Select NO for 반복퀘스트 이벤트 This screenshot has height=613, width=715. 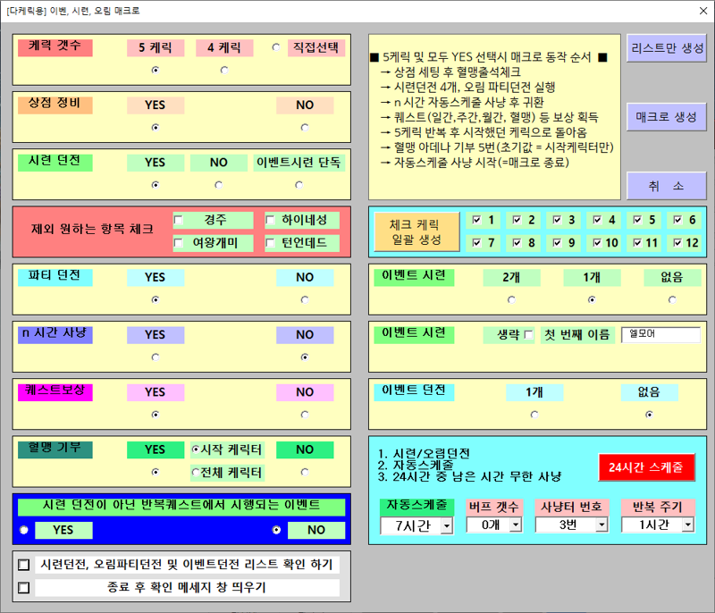[276, 530]
